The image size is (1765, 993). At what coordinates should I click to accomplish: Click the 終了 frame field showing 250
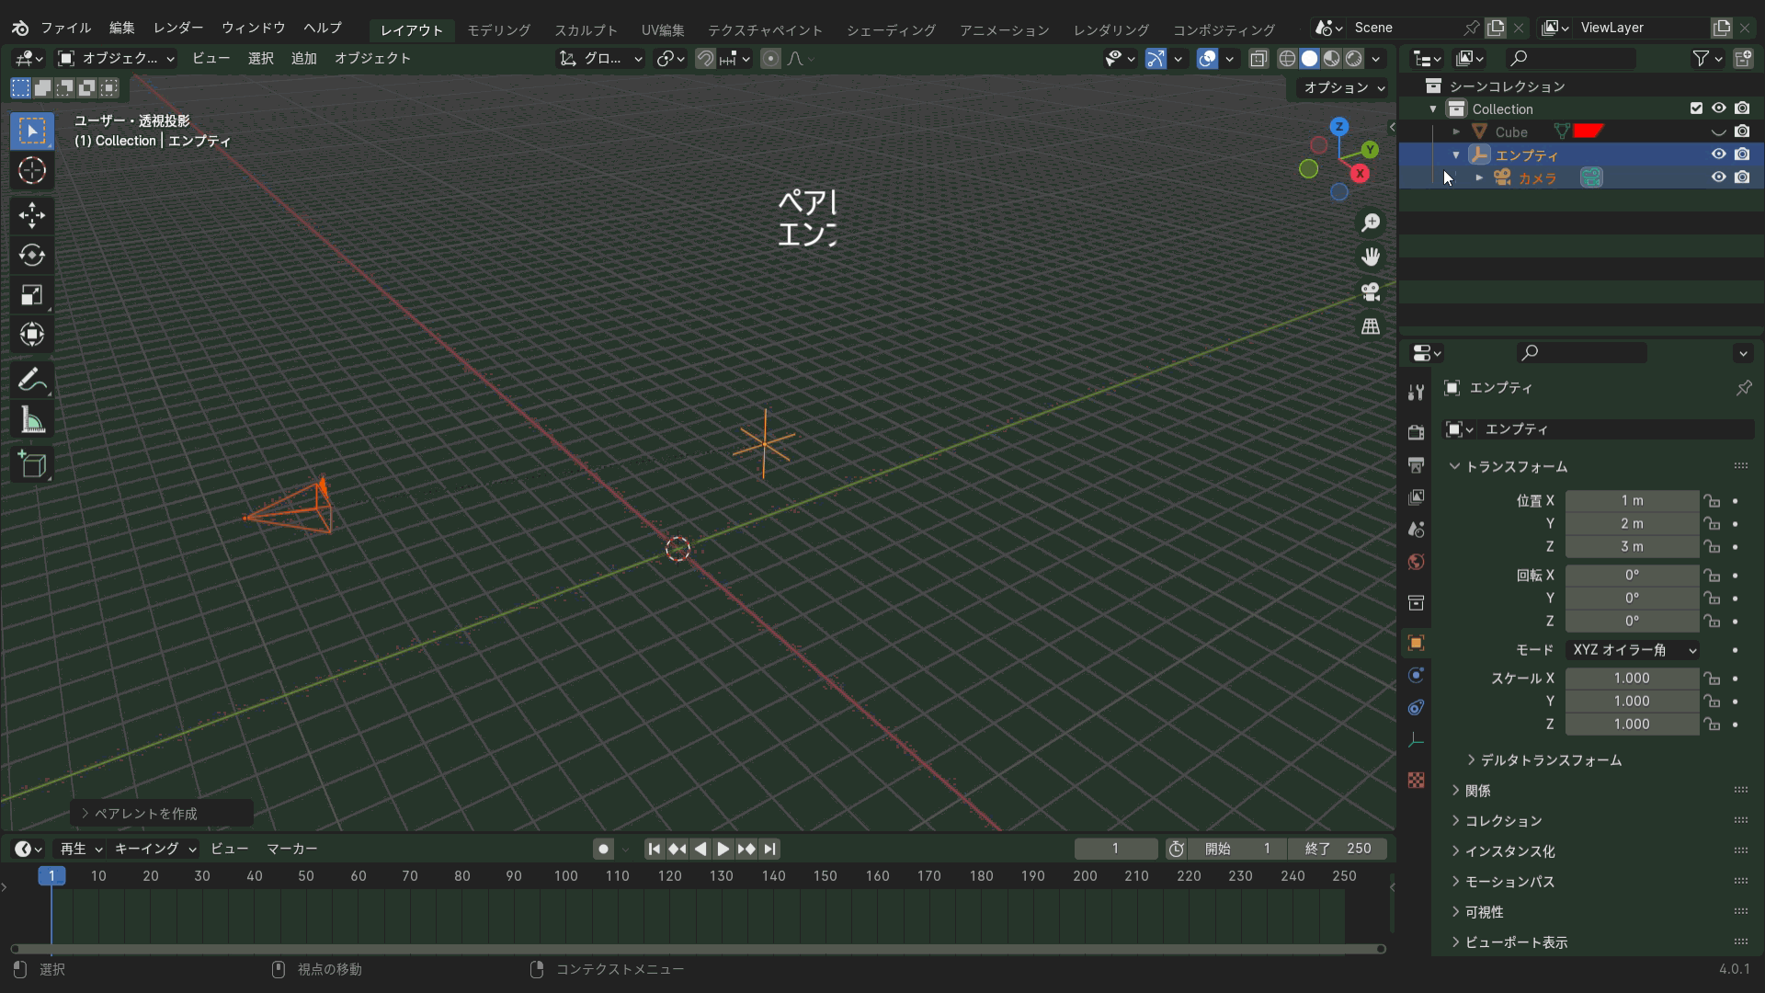point(1338,849)
